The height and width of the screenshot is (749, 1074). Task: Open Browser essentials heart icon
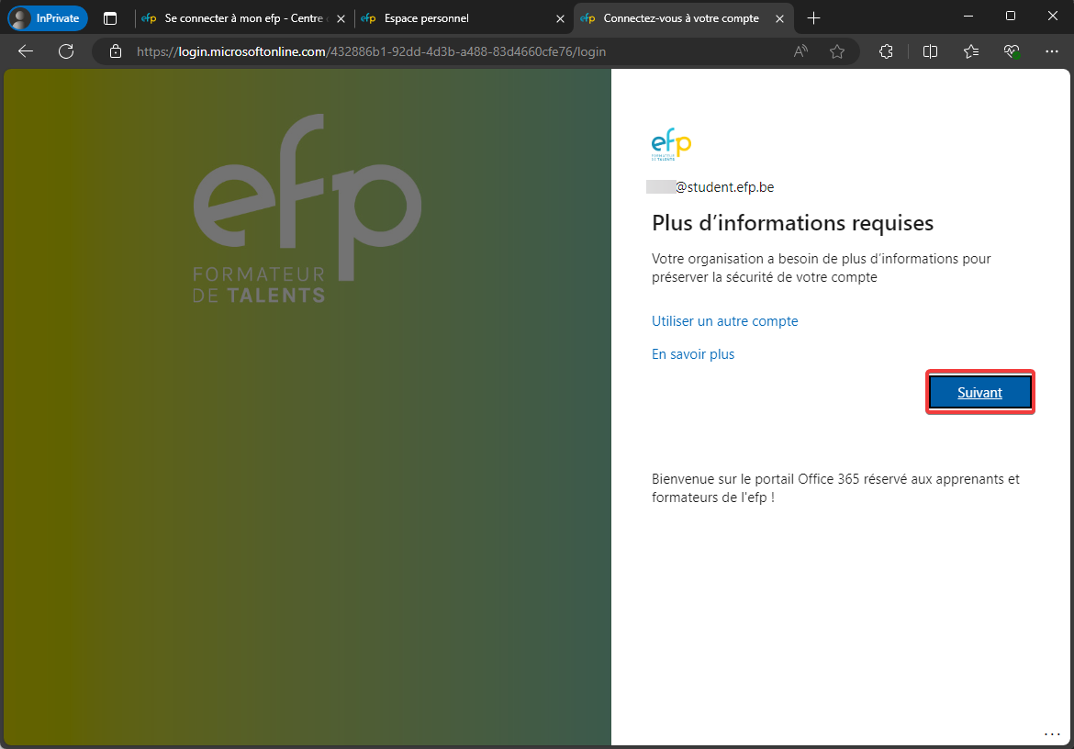1012,51
